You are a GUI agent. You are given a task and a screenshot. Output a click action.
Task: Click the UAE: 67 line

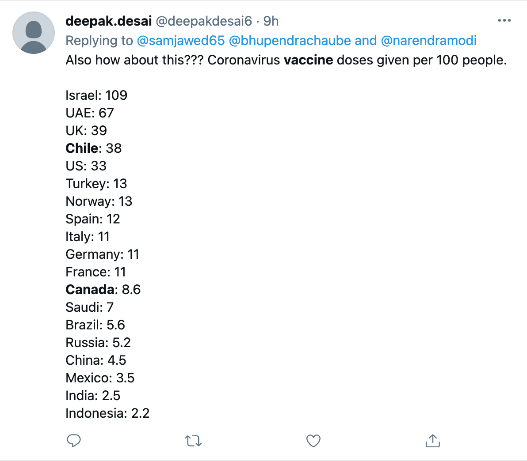click(x=90, y=113)
